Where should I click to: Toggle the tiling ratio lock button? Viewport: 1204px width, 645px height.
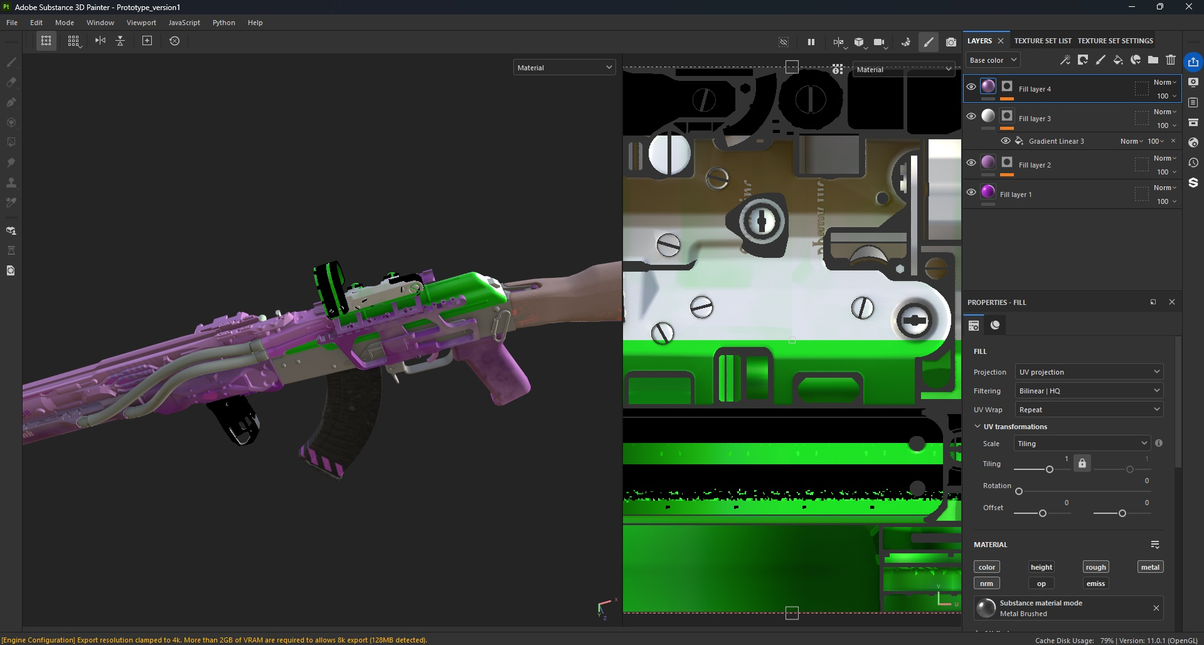click(x=1082, y=464)
